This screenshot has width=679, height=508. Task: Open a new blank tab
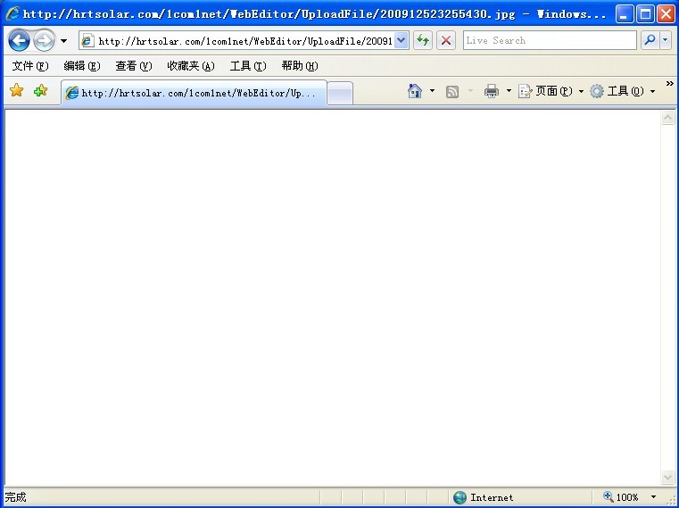340,93
